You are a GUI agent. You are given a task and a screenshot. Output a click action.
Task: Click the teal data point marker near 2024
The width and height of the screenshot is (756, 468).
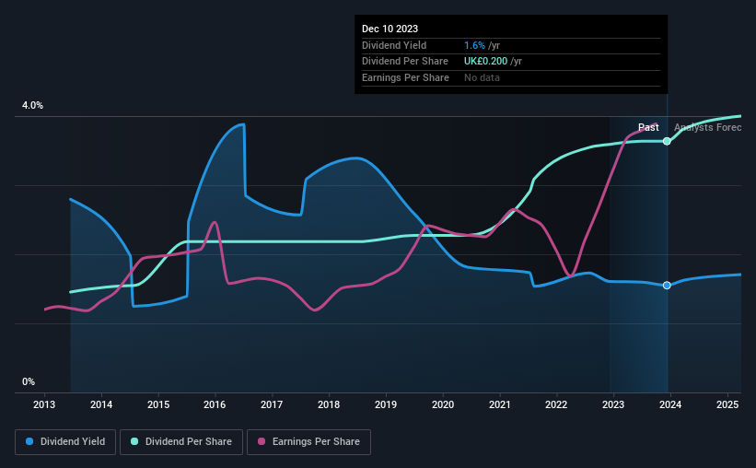667,141
